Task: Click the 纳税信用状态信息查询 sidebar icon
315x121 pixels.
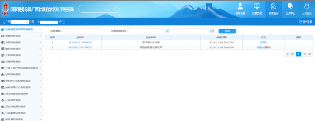Action: click(x=3, y=87)
